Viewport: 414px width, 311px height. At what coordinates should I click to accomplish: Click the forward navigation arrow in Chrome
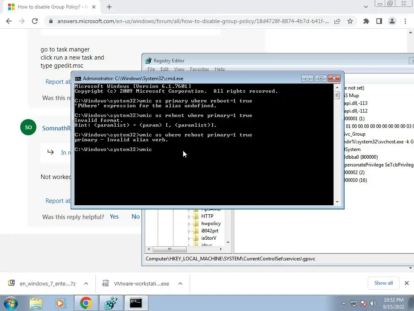click(x=22, y=21)
